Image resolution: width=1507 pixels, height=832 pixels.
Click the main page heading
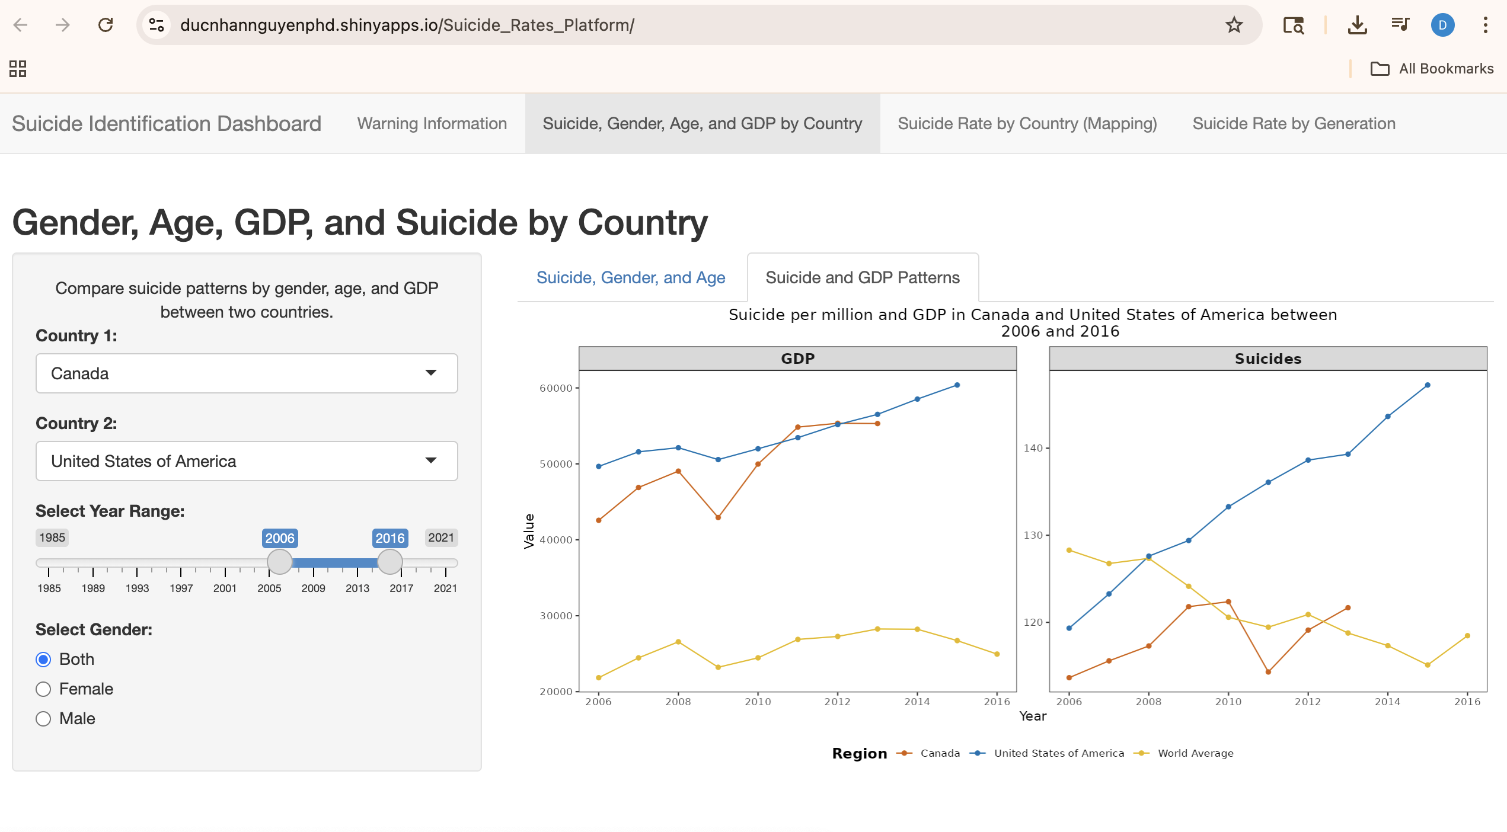360,223
